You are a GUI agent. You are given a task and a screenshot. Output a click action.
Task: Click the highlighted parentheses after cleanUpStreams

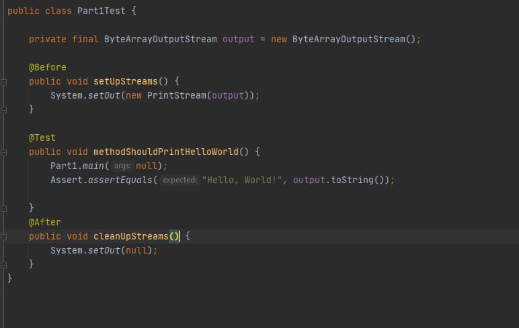[x=173, y=237]
